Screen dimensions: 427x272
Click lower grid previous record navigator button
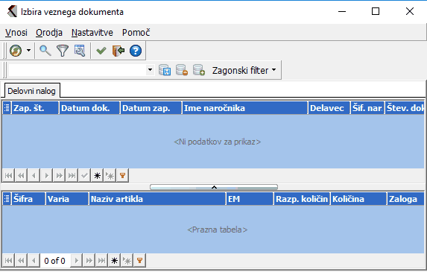tap(34, 261)
